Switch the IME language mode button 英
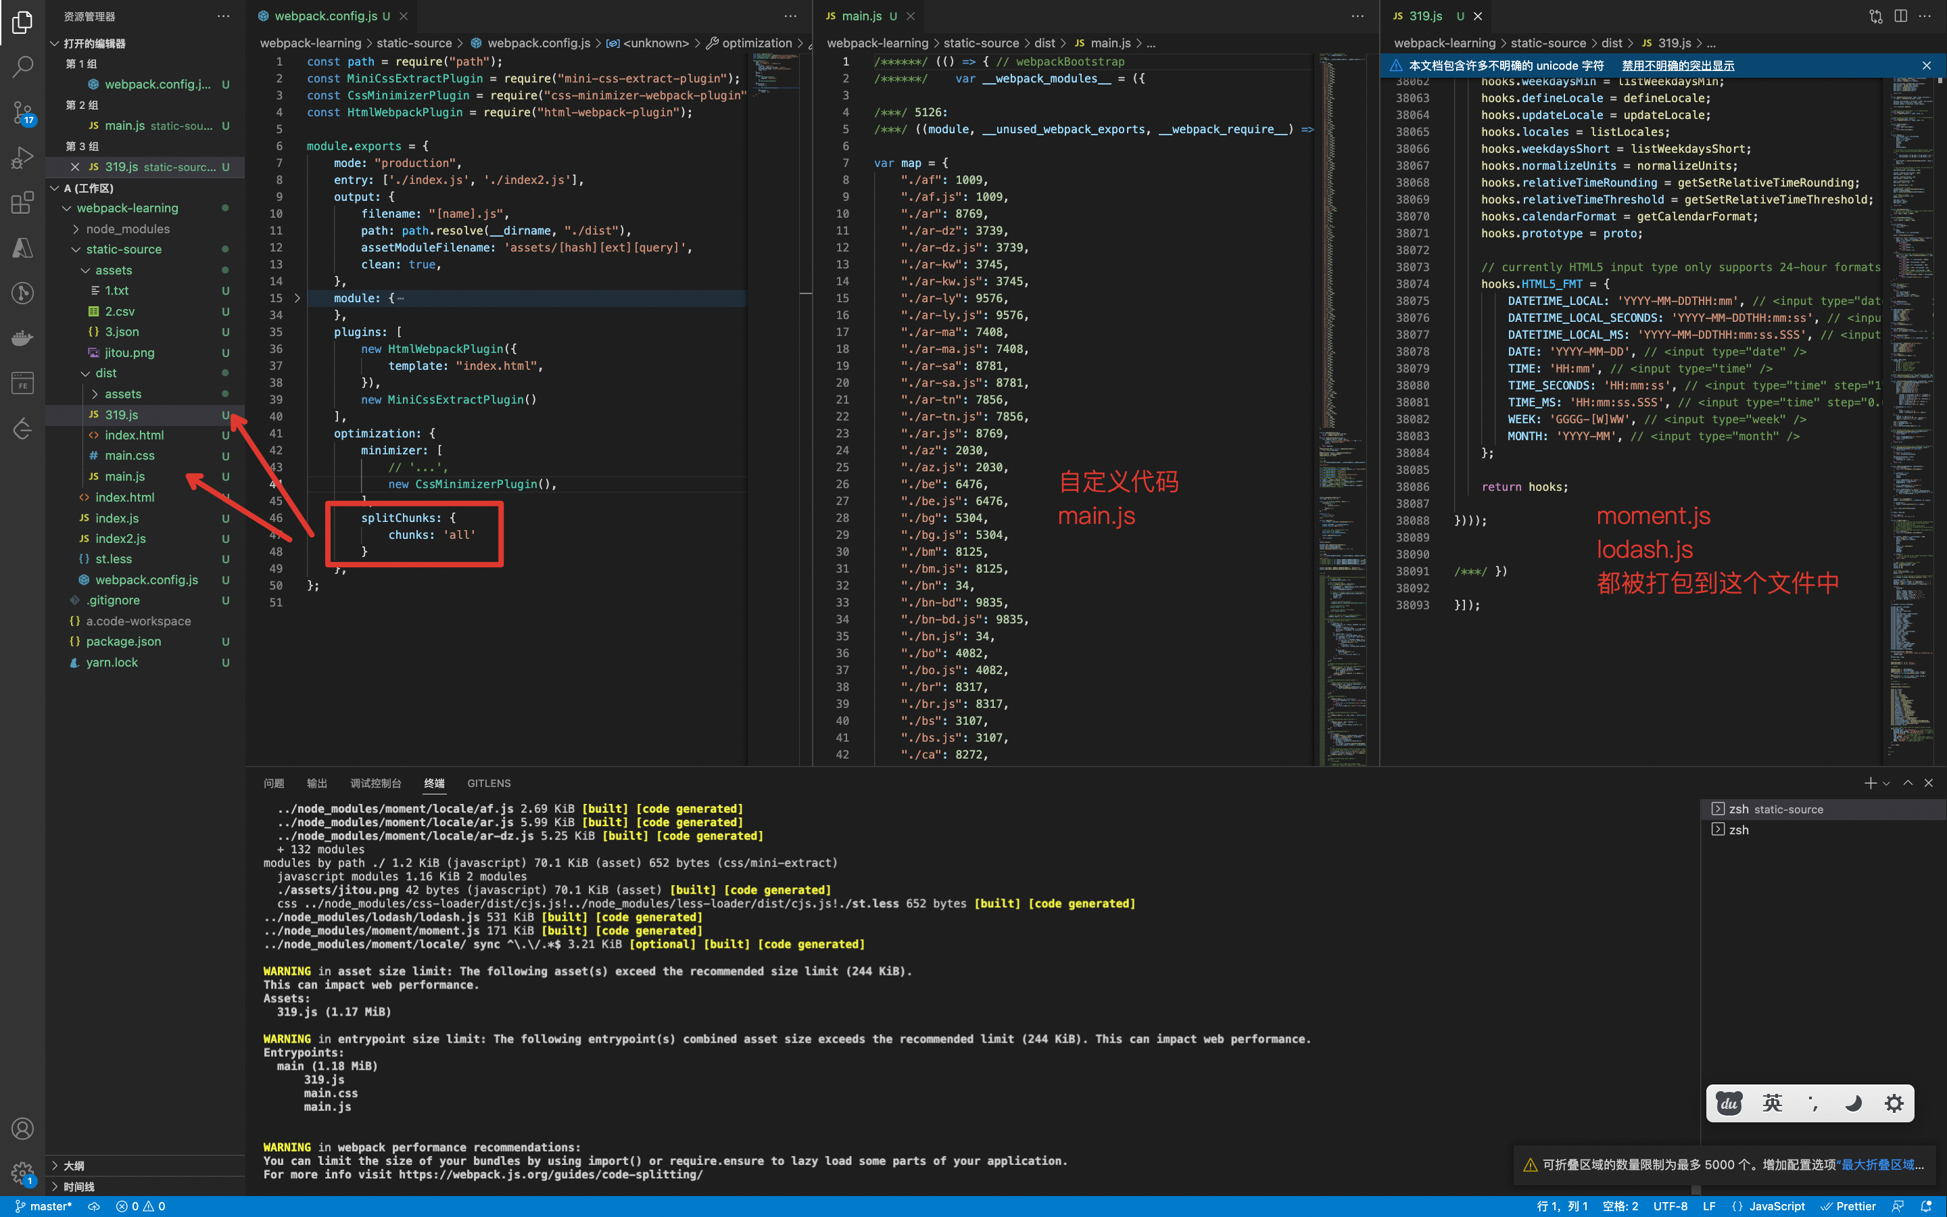Image resolution: width=1947 pixels, height=1217 pixels. 1773,1103
